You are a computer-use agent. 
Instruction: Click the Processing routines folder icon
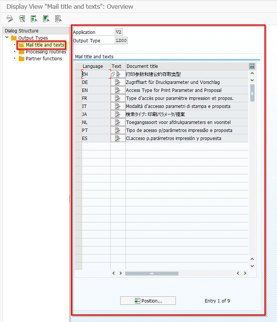[x=21, y=52]
